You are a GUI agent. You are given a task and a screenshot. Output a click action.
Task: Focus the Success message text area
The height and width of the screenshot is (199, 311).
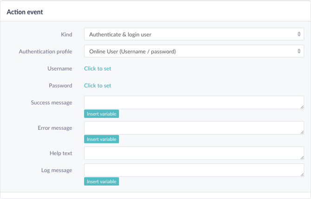194,103
